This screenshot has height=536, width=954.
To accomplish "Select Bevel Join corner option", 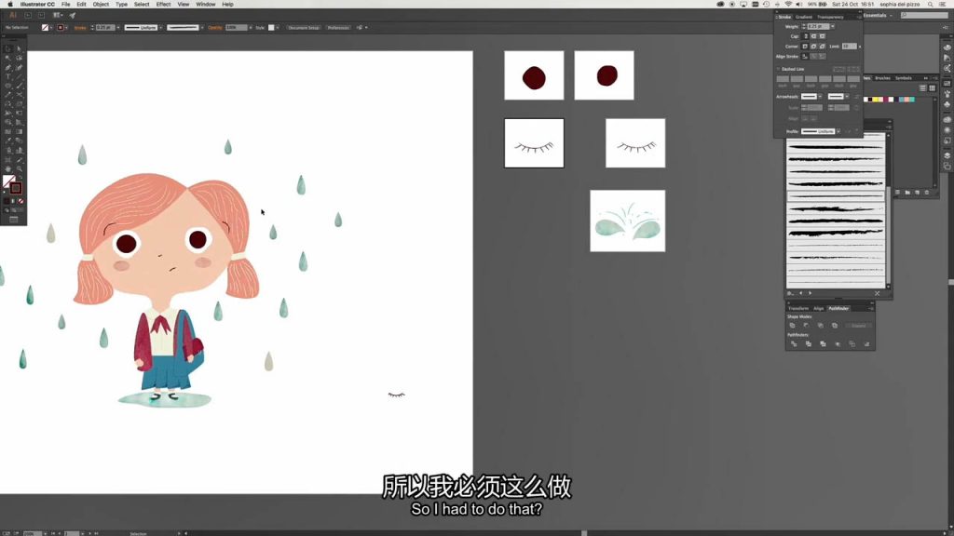I will [822, 47].
